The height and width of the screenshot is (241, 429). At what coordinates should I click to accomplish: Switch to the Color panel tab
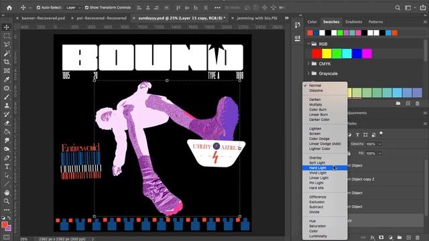coord(312,22)
